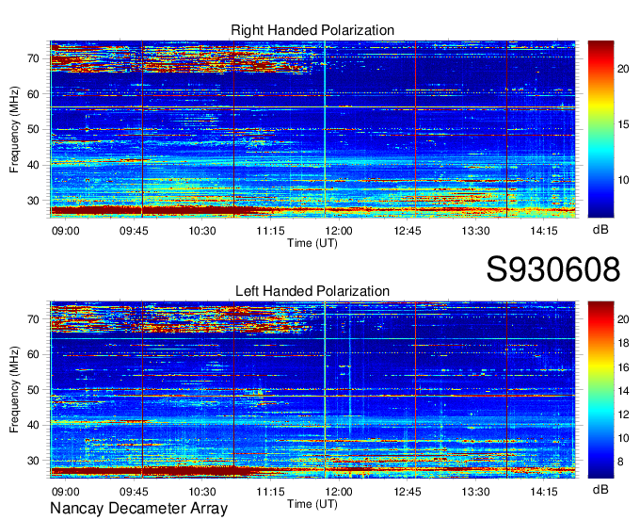Click 50 MHz tick on left-handed frequency axis

pos(34,390)
